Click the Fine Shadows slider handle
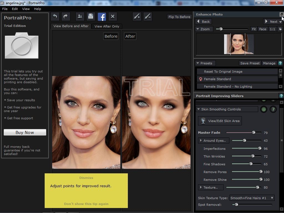Screen dimensions: 284x213 click(251, 164)
